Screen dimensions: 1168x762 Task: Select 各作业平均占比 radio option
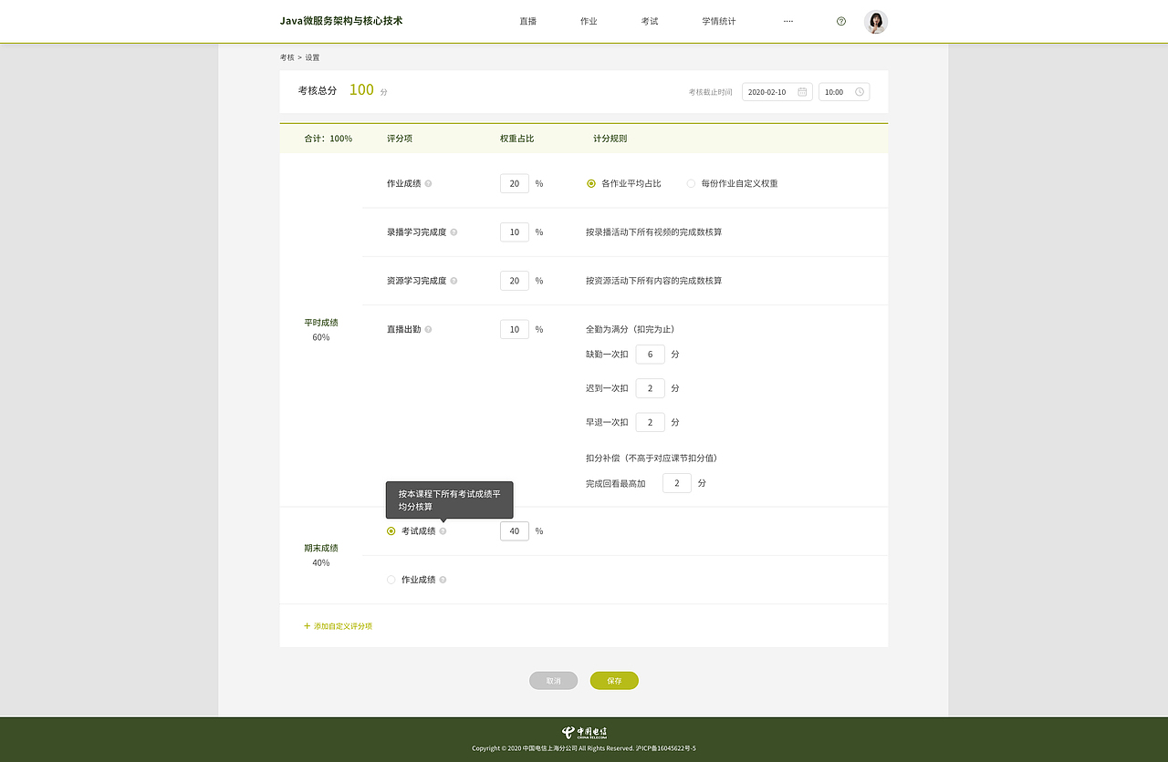coord(591,183)
